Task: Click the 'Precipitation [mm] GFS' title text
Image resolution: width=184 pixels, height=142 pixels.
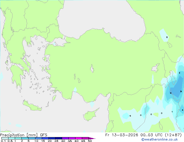Action: tap(24, 135)
